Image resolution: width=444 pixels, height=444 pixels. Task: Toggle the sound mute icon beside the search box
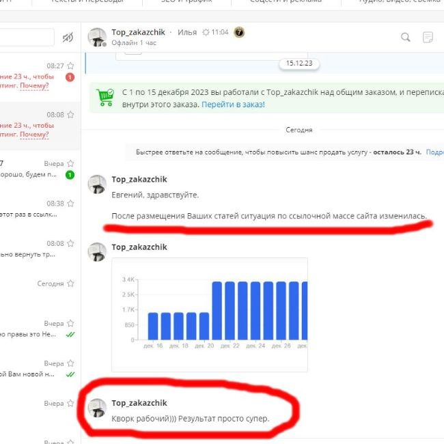click(x=68, y=38)
